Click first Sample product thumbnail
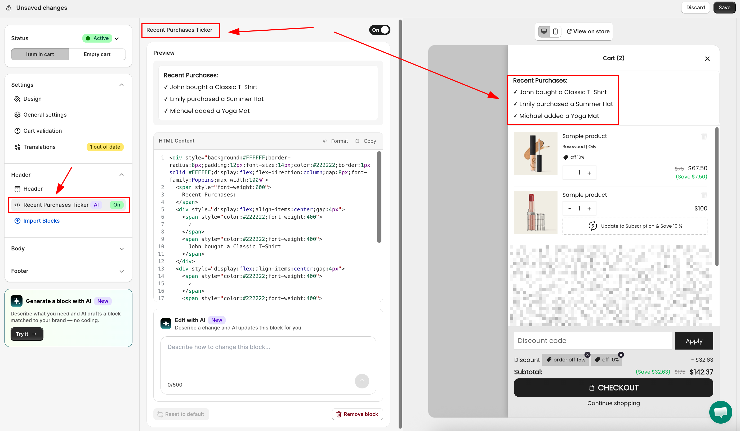Viewport: 740px width, 431px height. [x=535, y=153]
